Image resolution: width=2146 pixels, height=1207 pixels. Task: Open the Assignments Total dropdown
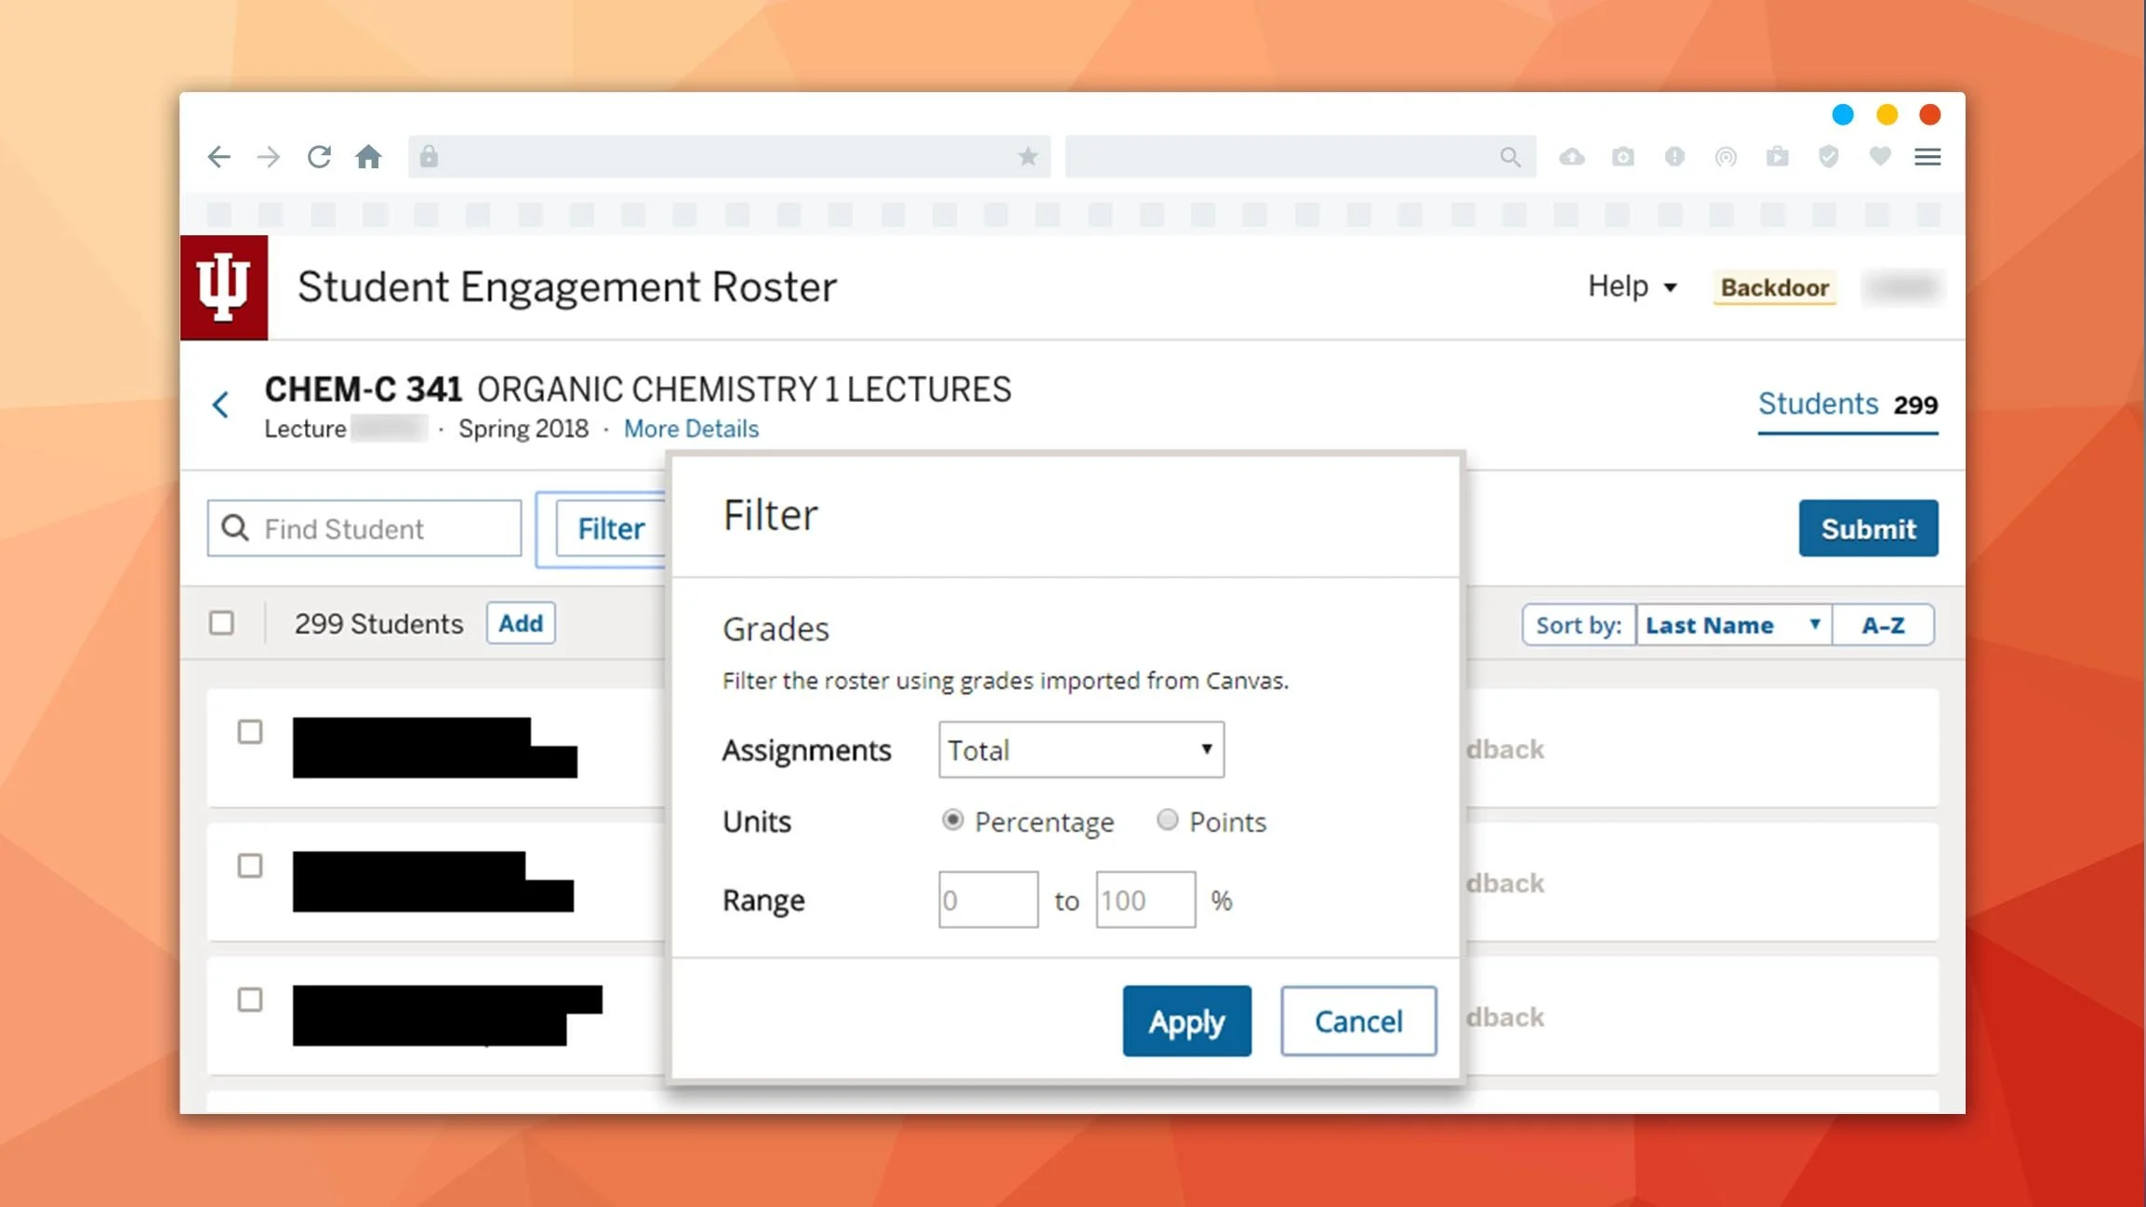point(1080,749)
